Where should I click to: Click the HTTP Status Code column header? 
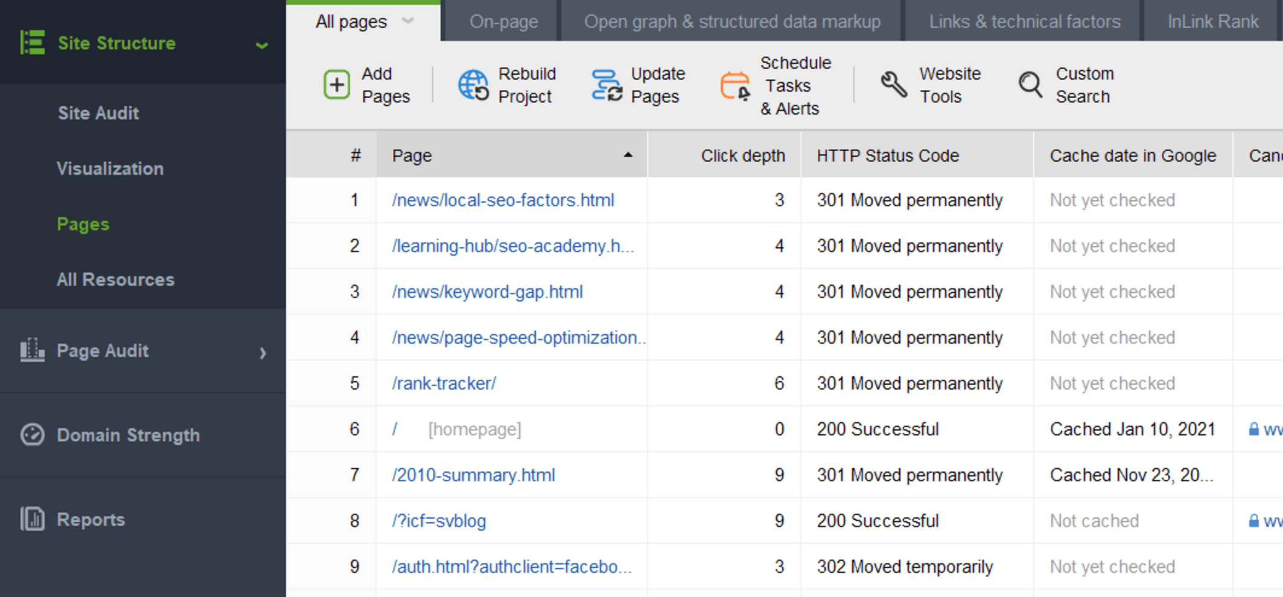pos(887,155)
